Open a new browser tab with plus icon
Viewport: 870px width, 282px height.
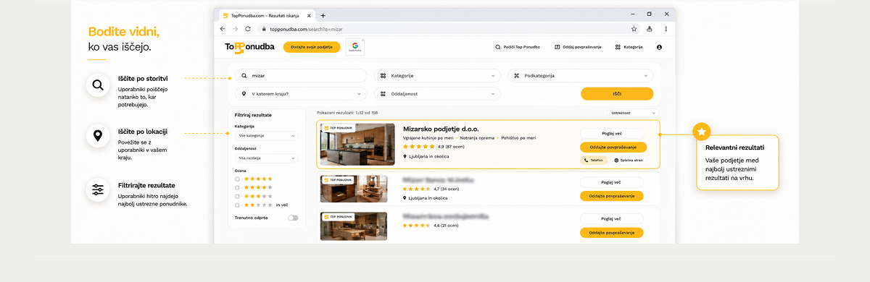pyautogui.click(x=323, y=15)
